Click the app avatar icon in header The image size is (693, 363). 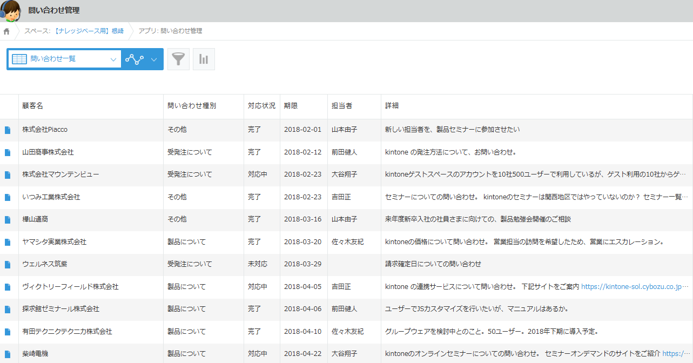click(11, 11)
